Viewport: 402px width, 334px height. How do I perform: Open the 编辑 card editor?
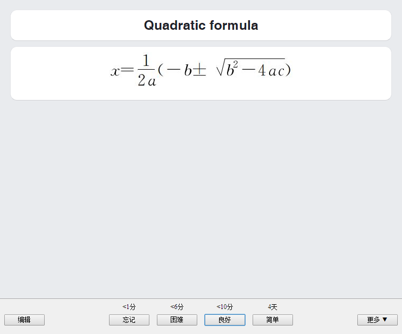(24, 320)
